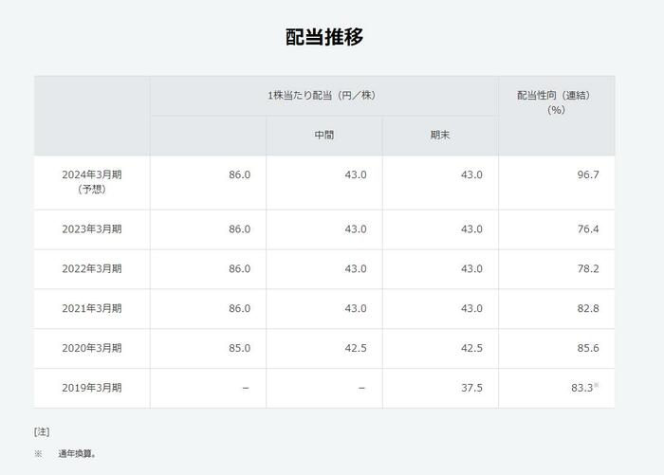Image resolution: width=664 pixels, height=475 pixels.
Task: Click the 2020年3月期 row label
Action: click(92, 349)
